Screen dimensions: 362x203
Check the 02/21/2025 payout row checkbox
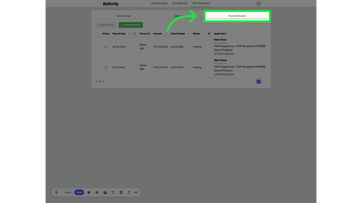click(98, 67)
